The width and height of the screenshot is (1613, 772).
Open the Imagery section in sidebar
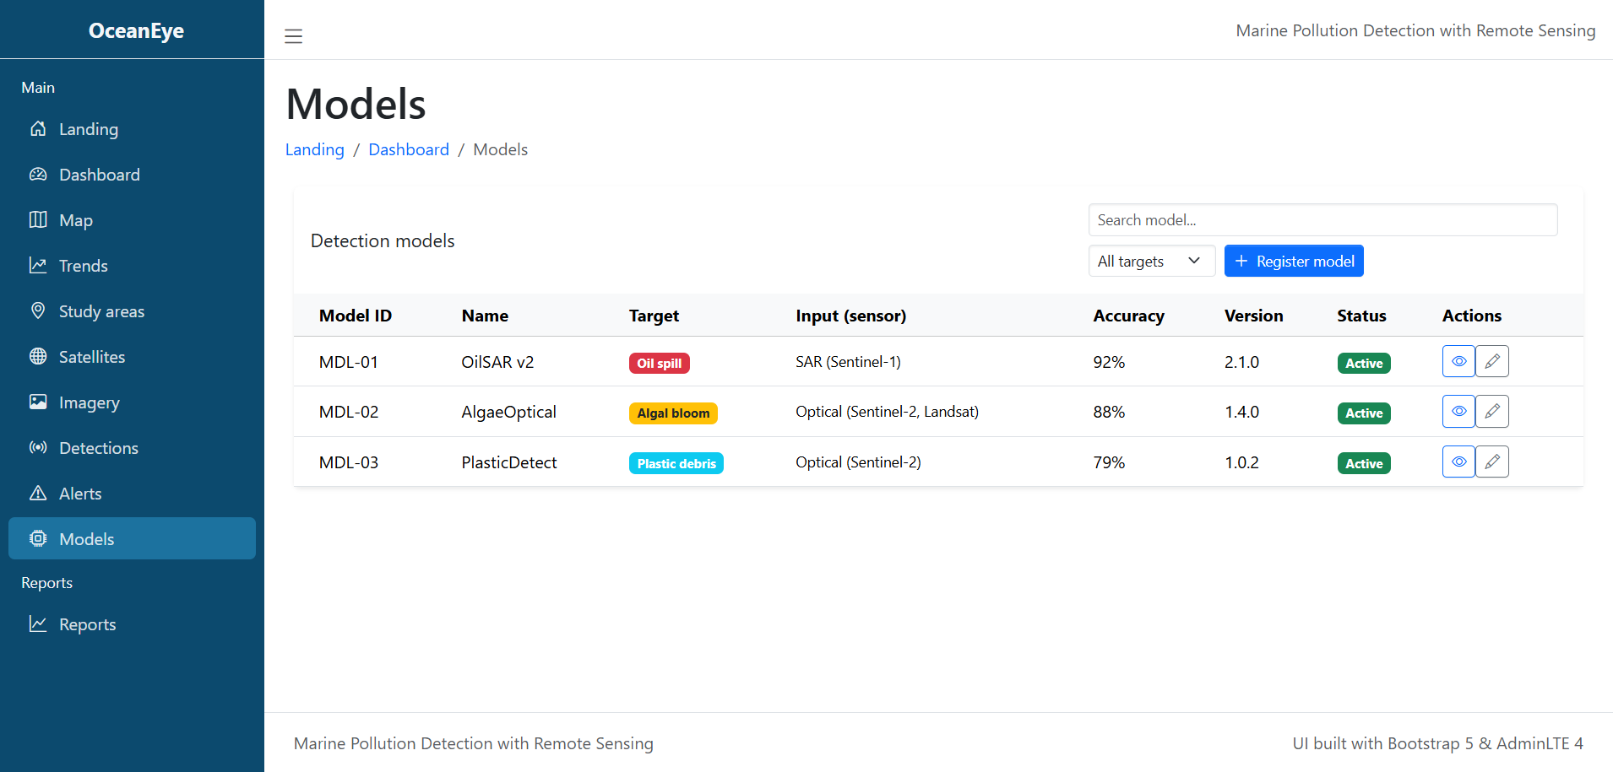click(x=89, y=402)
